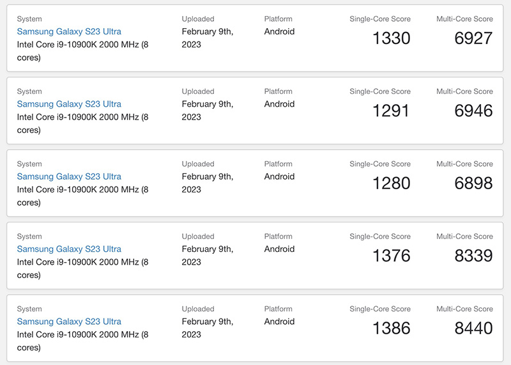Click the single-core score 1386
Viewport: 511px width, 365px height.
click(392, 328)
